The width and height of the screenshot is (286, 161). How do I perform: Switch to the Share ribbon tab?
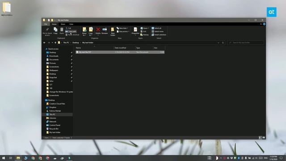(x=63, y=24)
